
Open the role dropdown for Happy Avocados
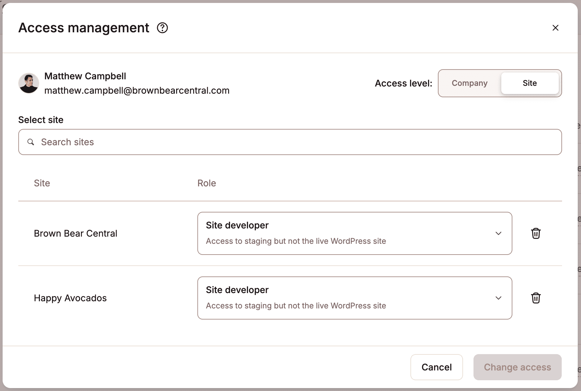(354, 298)
